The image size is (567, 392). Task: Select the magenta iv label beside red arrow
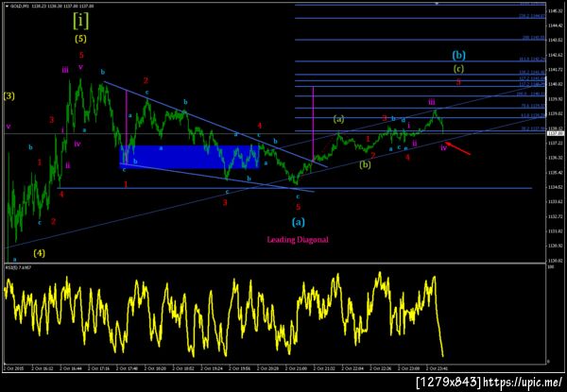pos(444,147)
